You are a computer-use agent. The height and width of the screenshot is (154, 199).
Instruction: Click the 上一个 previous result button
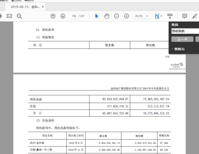click(x=182, y=39)
